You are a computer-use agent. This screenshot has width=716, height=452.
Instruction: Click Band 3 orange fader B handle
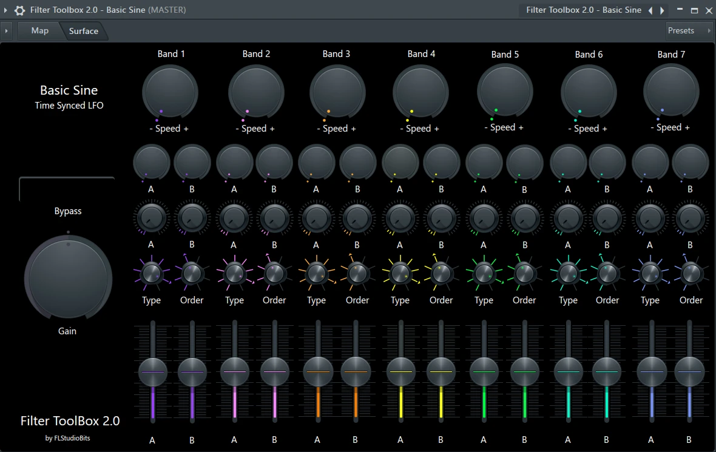pos(356,372)
